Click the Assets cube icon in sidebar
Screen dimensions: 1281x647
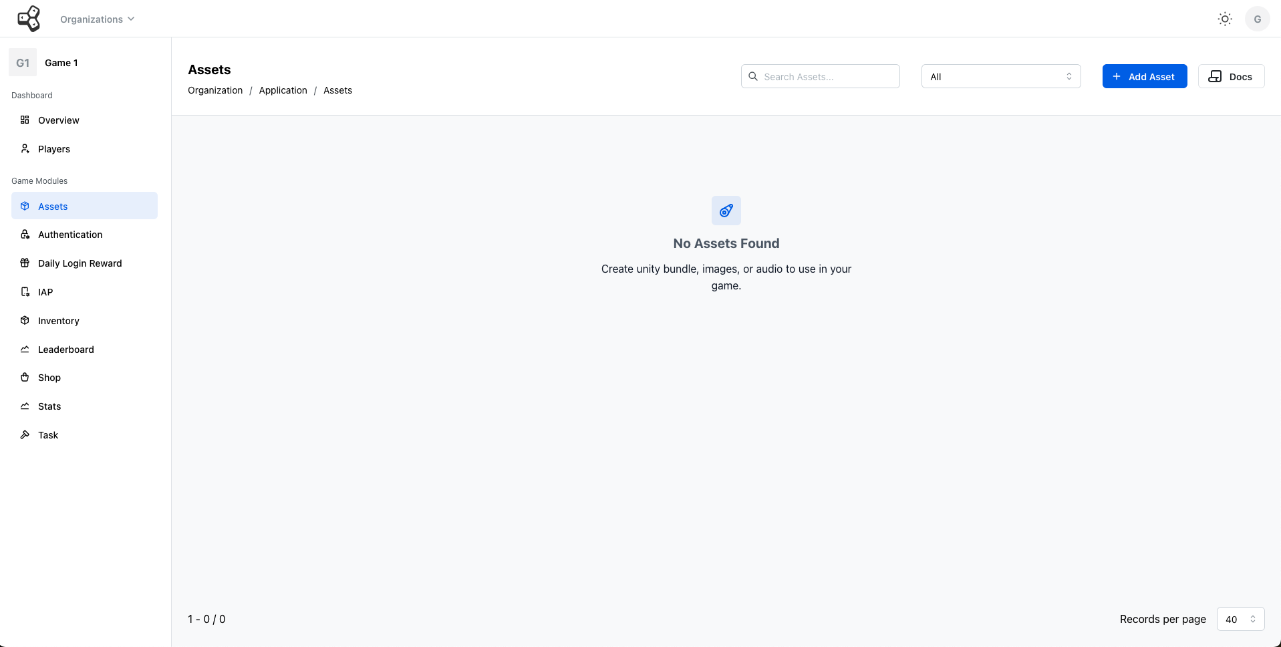point(25,206)
